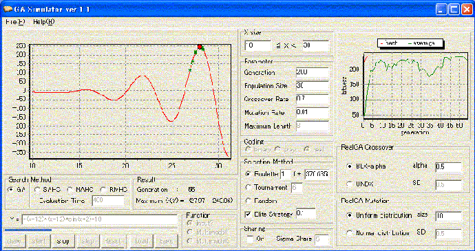Select NAHC search method
Image resolution: width=475 pixels, height=251 pixels.
70,190
